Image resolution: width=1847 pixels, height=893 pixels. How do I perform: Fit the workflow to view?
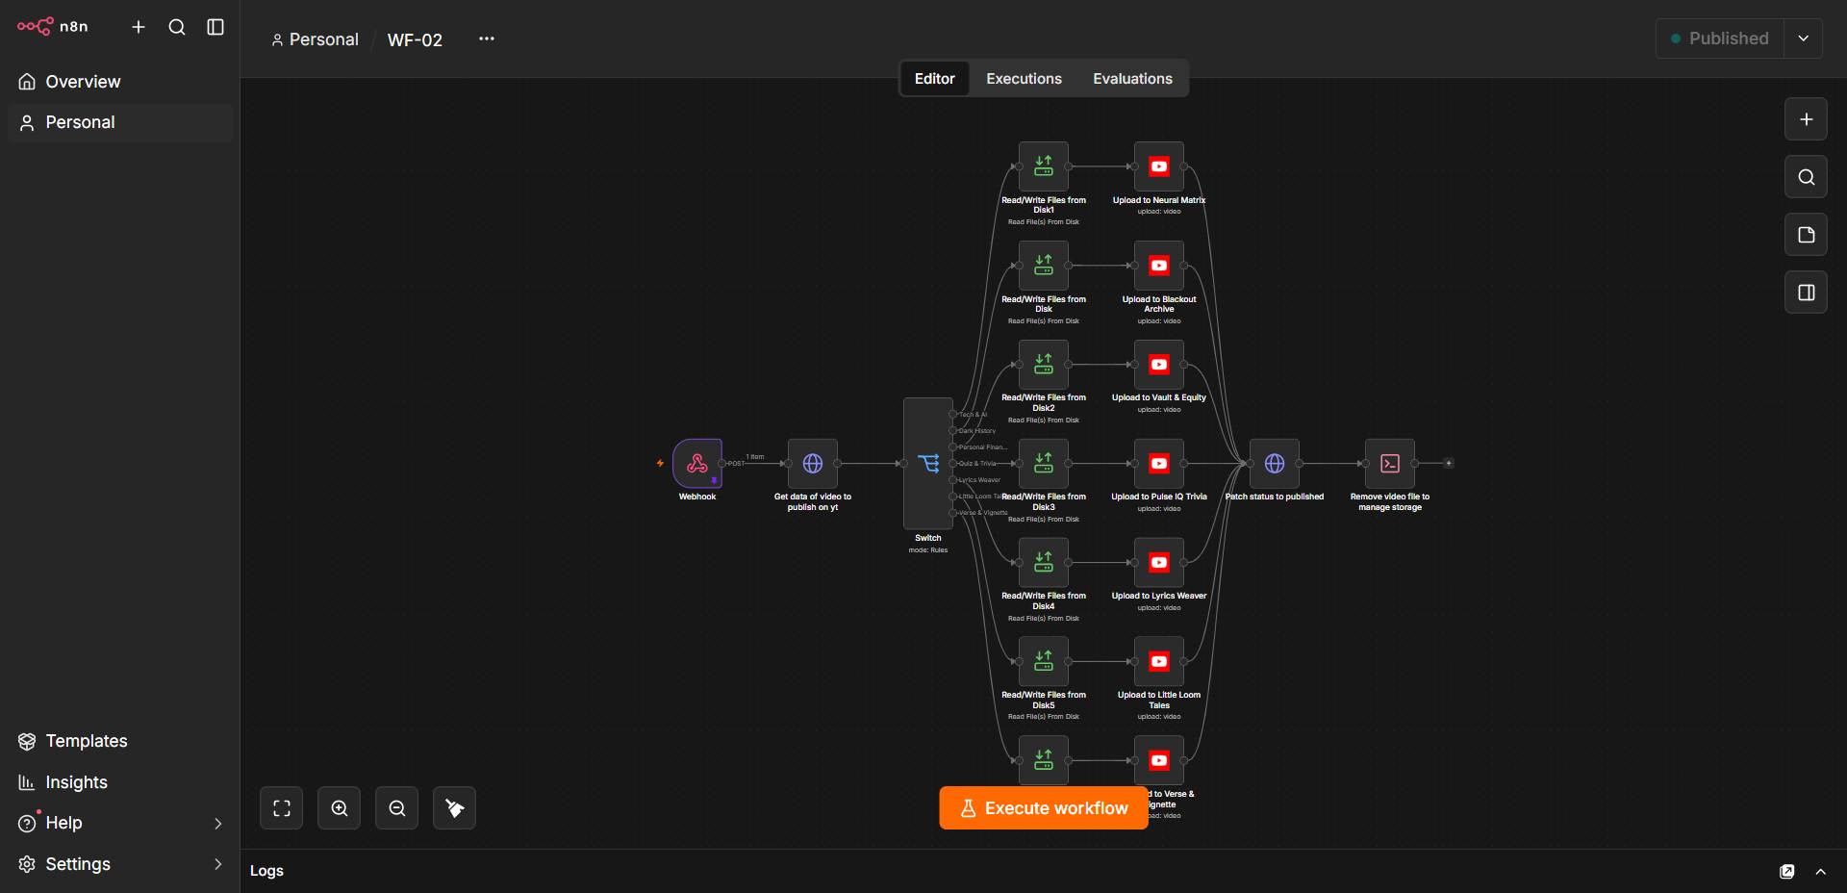282,808
